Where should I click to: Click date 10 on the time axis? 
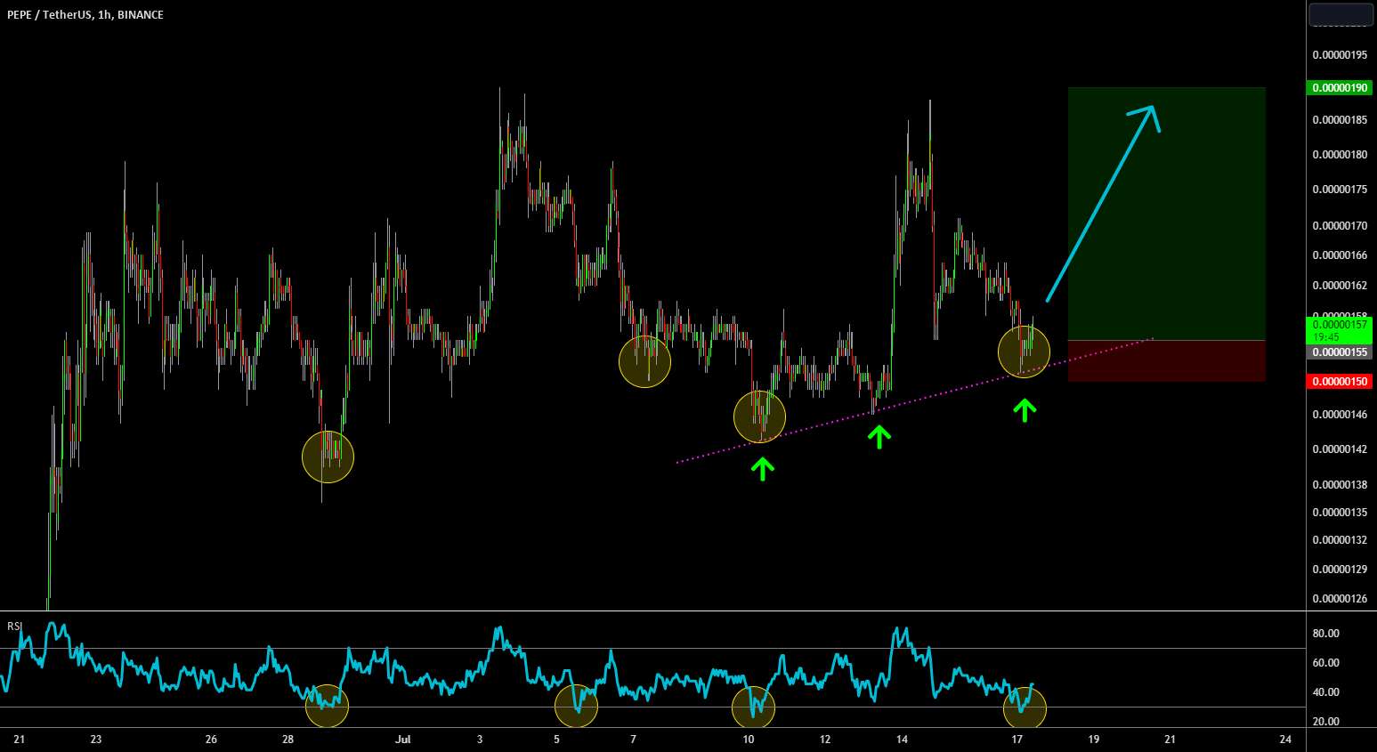point(748,740)
